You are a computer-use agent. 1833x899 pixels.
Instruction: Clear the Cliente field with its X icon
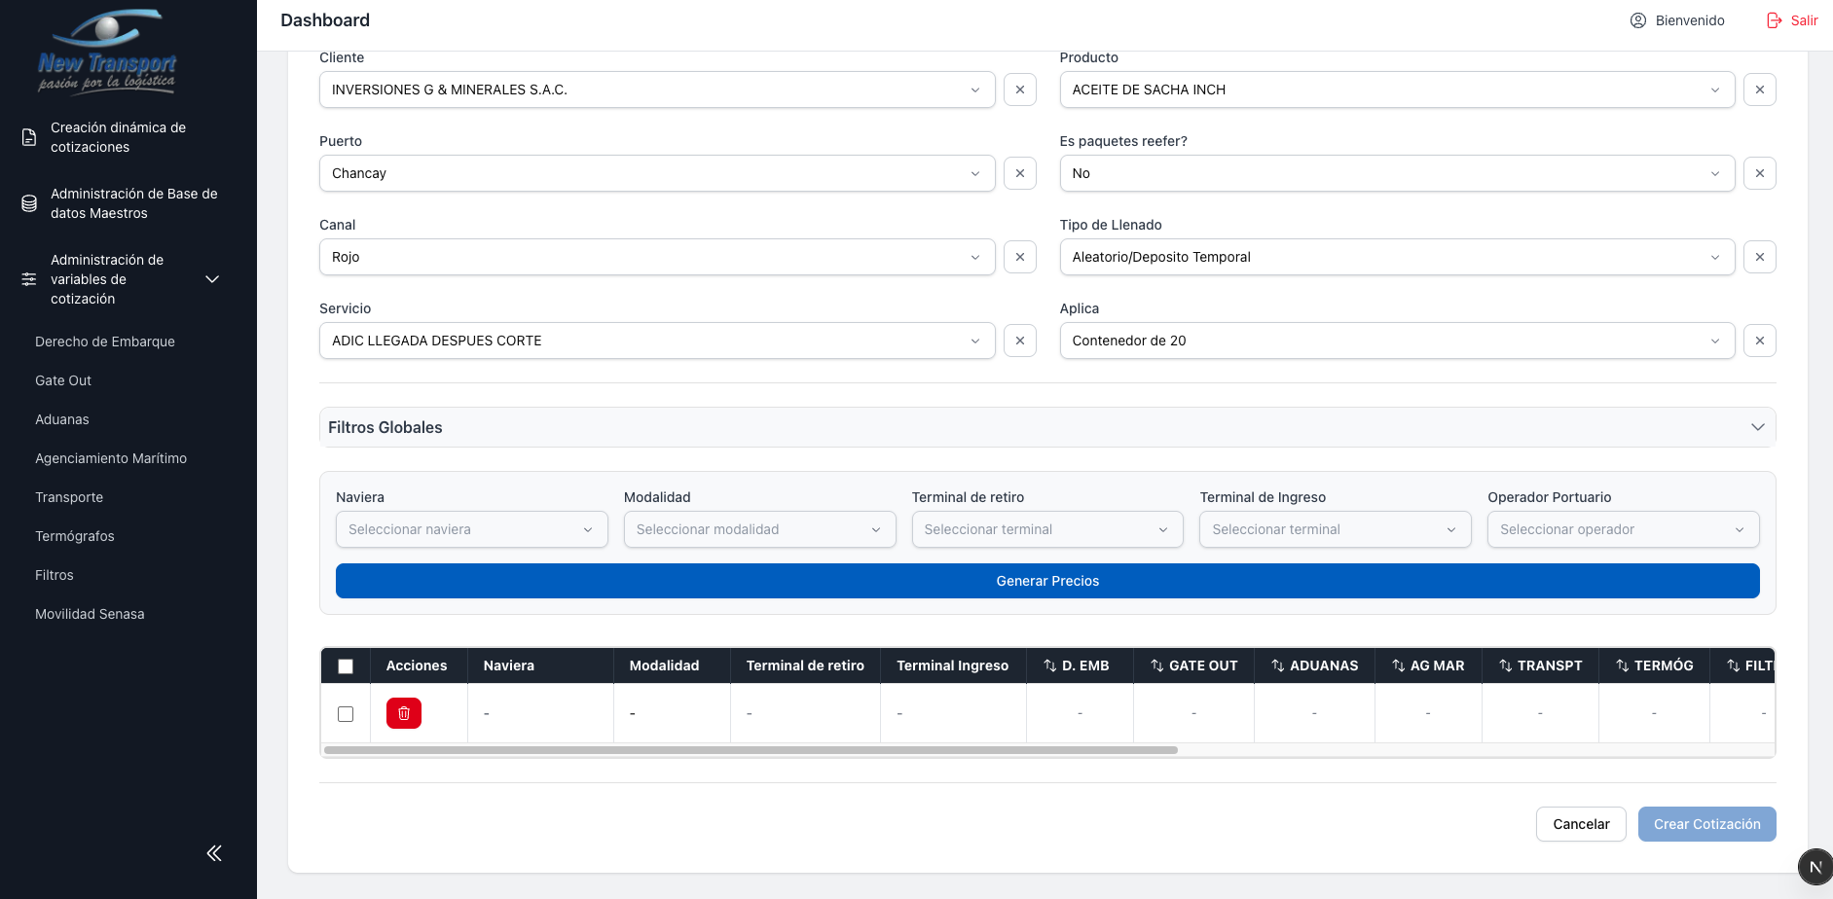click(1019, 90)
